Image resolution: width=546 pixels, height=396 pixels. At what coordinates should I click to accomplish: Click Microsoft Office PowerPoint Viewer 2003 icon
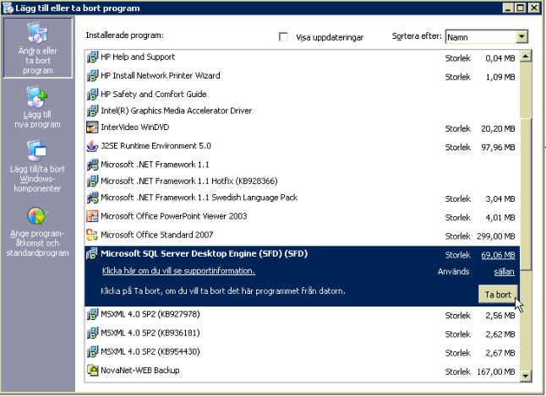click(x=92, y=216)
